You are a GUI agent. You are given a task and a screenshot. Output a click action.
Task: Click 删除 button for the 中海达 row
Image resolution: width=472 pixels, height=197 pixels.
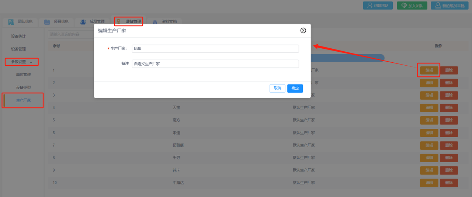point(449,183)
